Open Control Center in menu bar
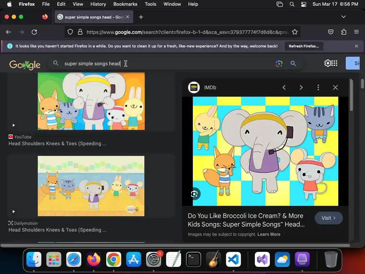Viewport: 365px width, 274px height. click(x=304, y=4)
